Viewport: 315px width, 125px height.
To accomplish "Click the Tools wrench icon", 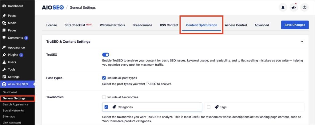I will coord(4,69).
